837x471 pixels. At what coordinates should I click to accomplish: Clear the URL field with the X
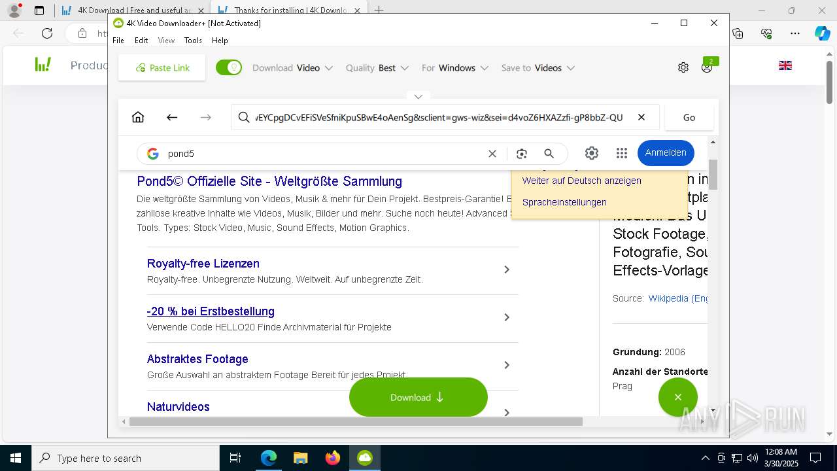tap(641, 117)
